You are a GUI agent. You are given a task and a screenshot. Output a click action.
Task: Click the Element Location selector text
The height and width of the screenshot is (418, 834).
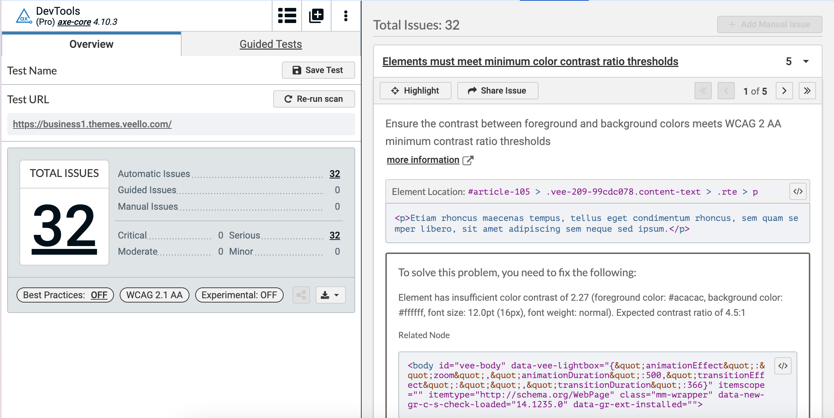point(613,192)
